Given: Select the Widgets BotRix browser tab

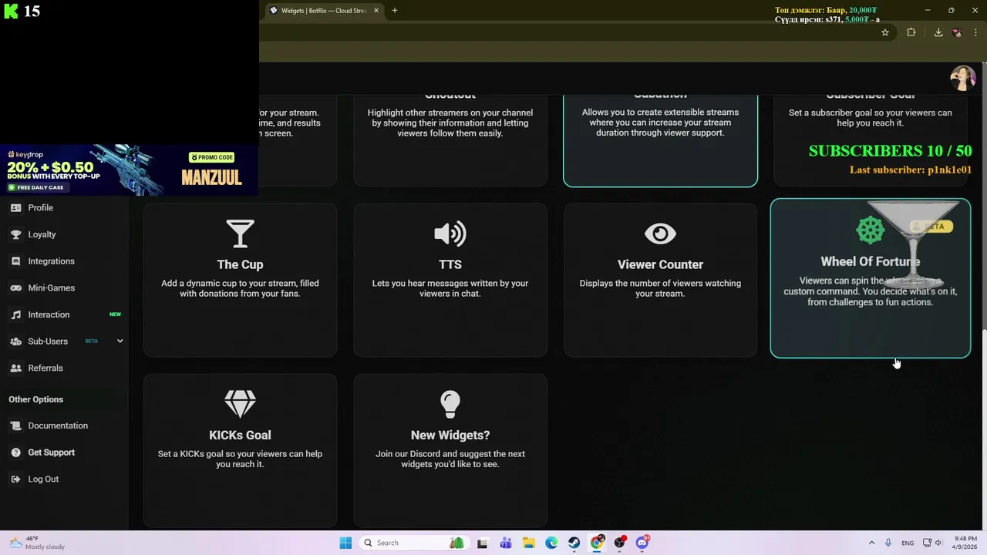Looking at the screenshot, I should tap(323, 11).
